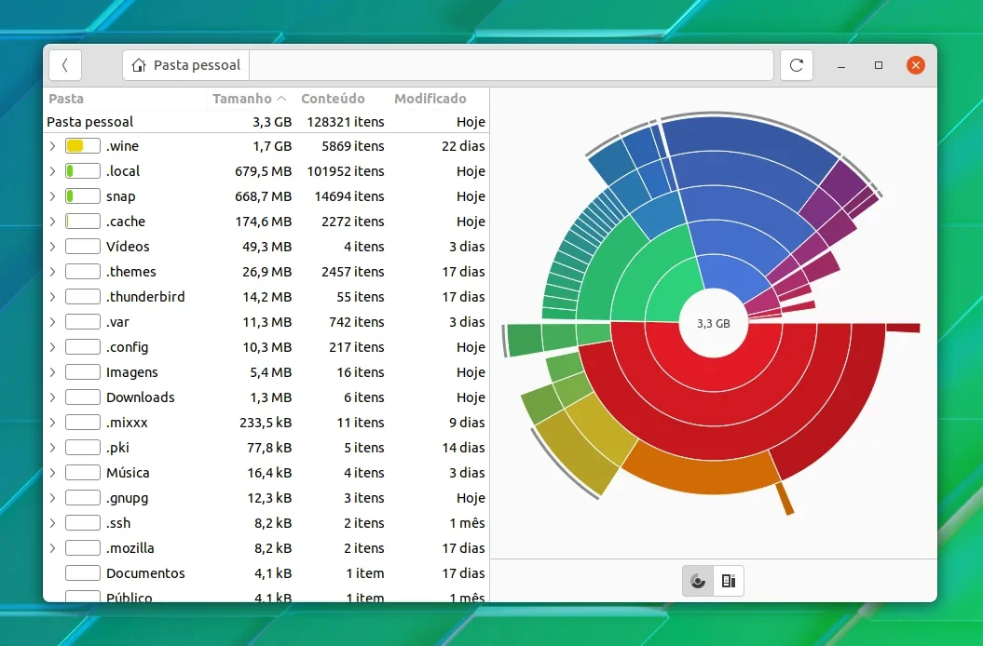Screen dimensions: 983x646
Task: Expand the .wine folder
Action: (53, 146)
